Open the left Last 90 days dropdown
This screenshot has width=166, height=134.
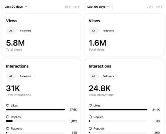pyautogui.click(x=16, y=7)
